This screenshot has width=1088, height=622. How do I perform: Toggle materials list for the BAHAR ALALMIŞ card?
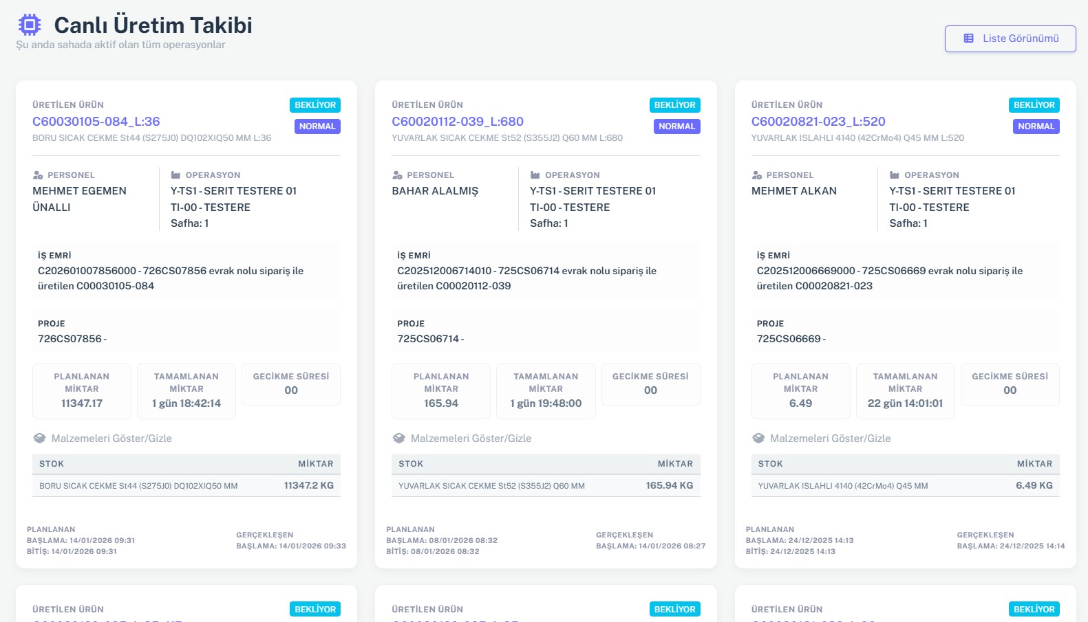tap(471, 438)
